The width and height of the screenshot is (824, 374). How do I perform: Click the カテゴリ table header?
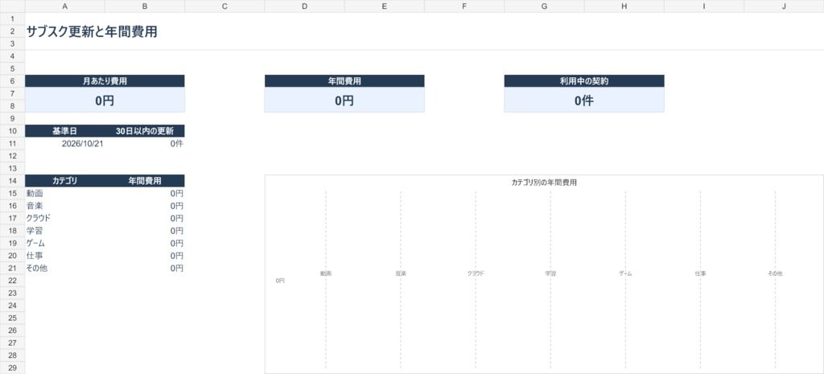tap(65, 181)
